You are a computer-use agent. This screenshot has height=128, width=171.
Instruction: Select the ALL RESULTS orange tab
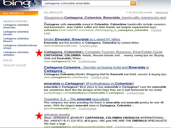click(19, 13)
